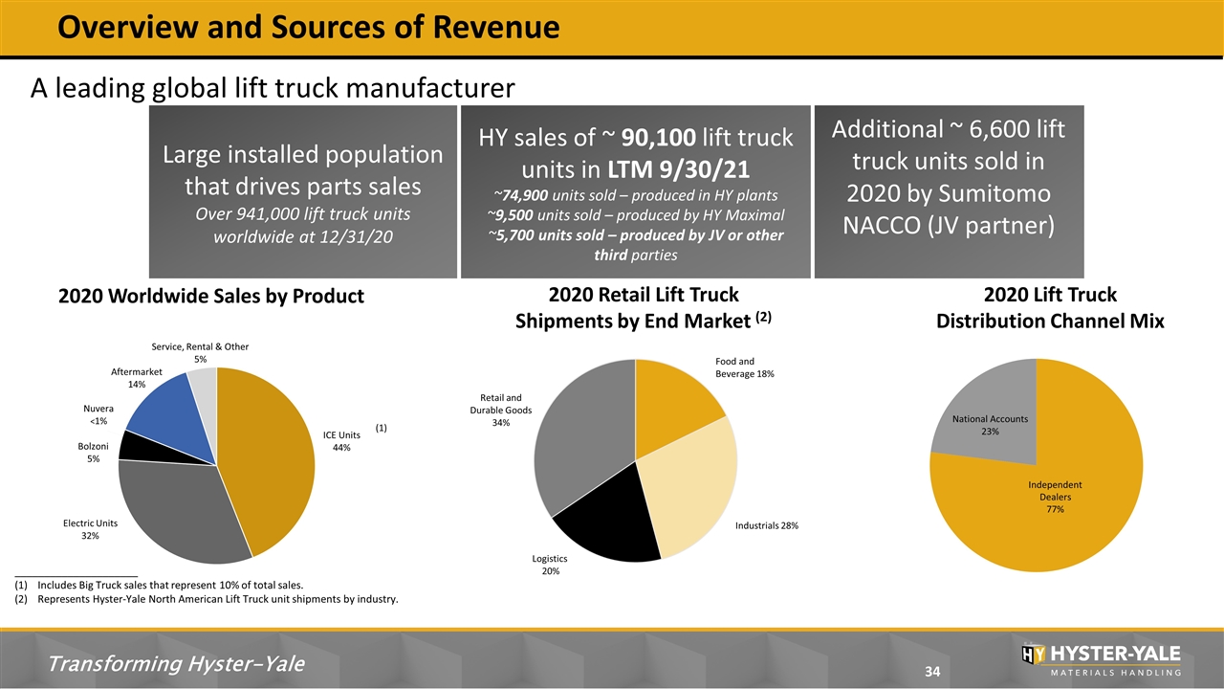
Task: Select the 'Industrials 28%' label
Action: click(767, 525)
